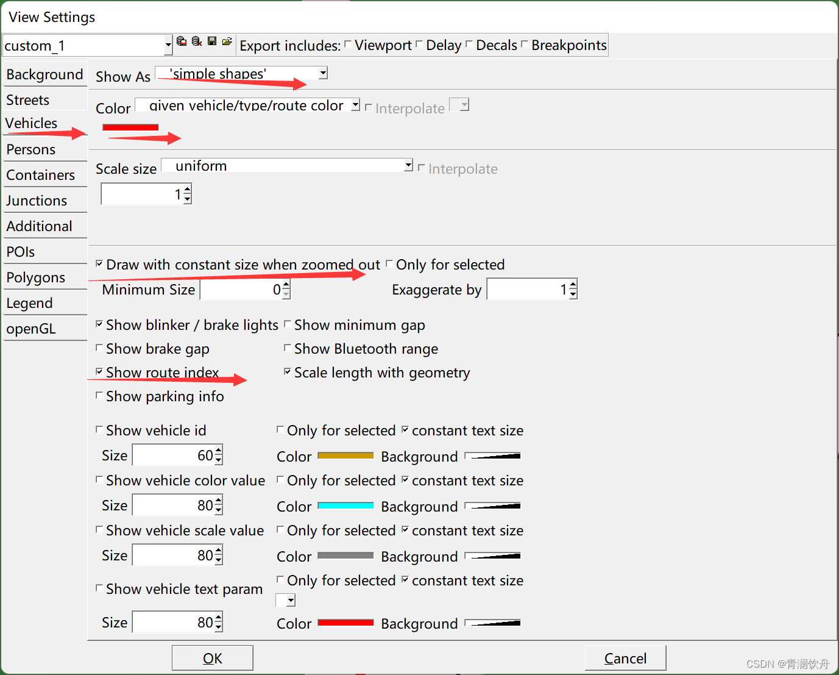This screenshot has height=675, width=839.
Task: Delete settings scheme from registry icon
Action: click(x=197, y=41)
